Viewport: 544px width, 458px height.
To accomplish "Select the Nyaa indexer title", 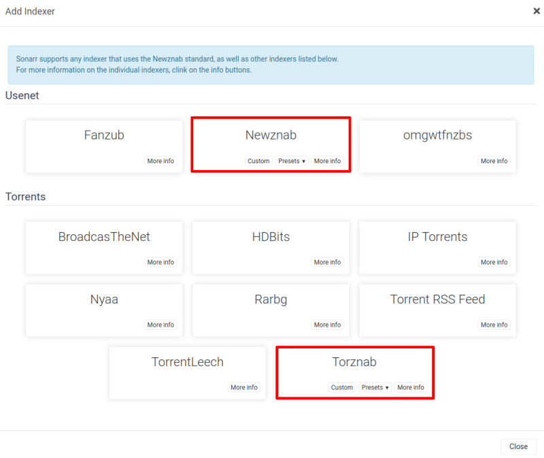I will pos(104,299).
